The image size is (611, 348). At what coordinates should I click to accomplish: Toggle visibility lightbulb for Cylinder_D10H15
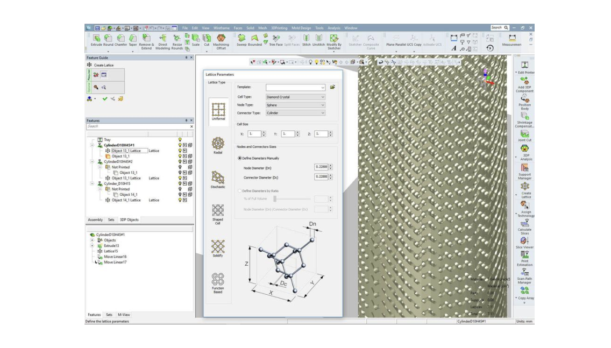(x=180, y=183)
